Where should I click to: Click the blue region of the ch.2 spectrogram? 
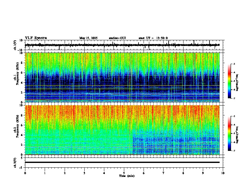176,142
